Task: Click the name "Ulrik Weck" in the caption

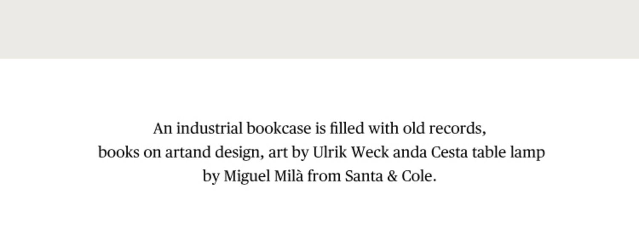Action: point(351,152)
